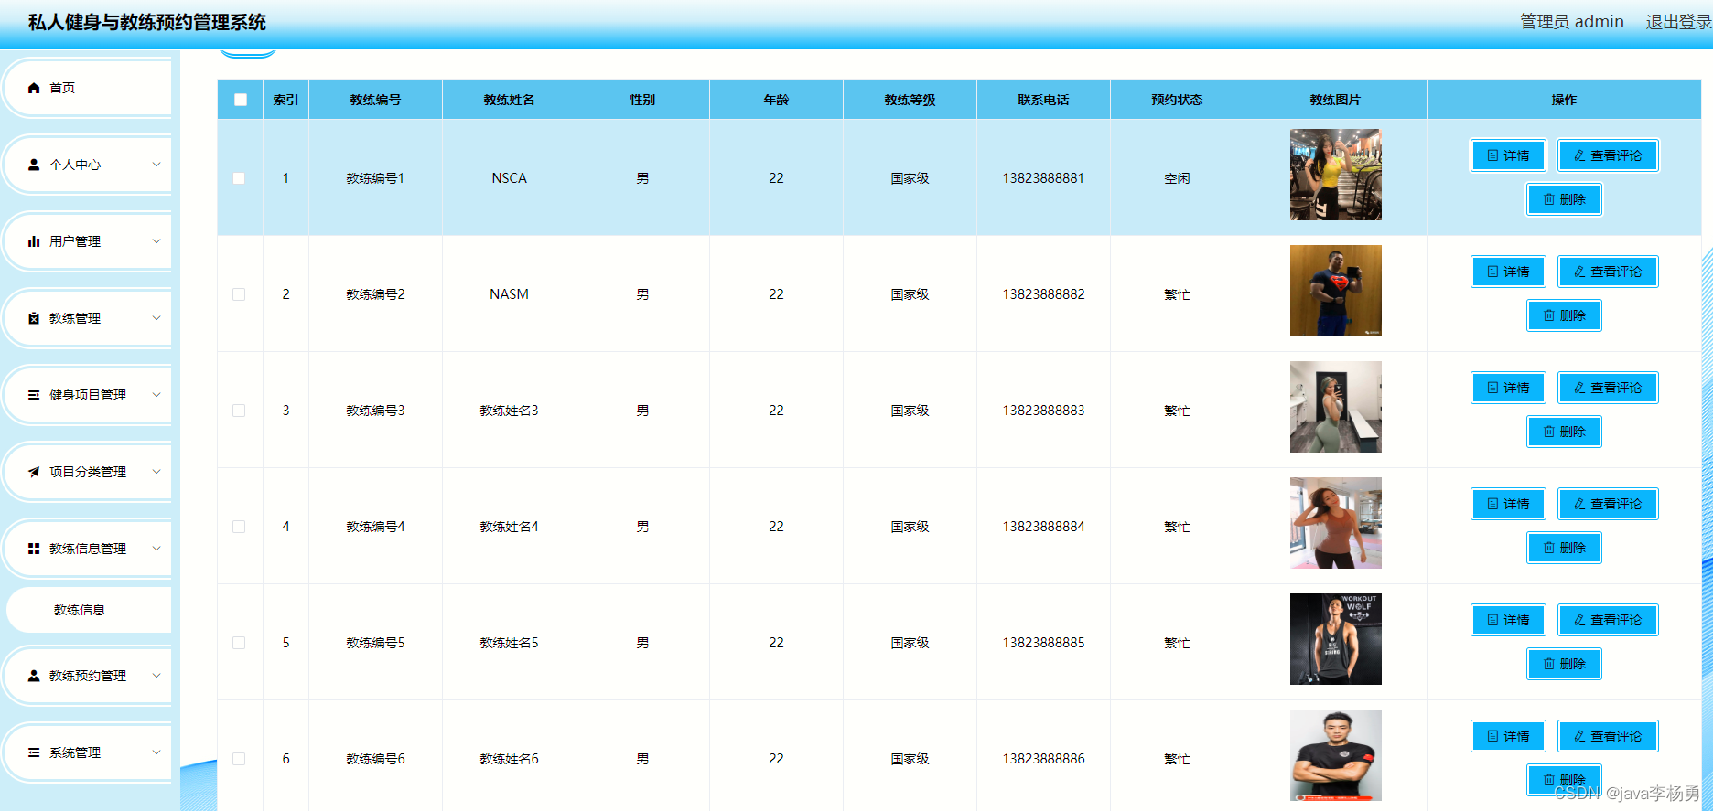Expand the 健身项目管理 menu chevron
The image size is (1713, 811).
point(156,395)
